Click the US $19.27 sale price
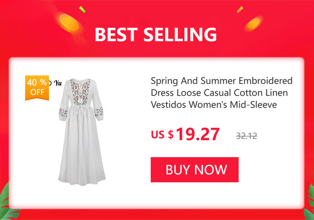 185,134
